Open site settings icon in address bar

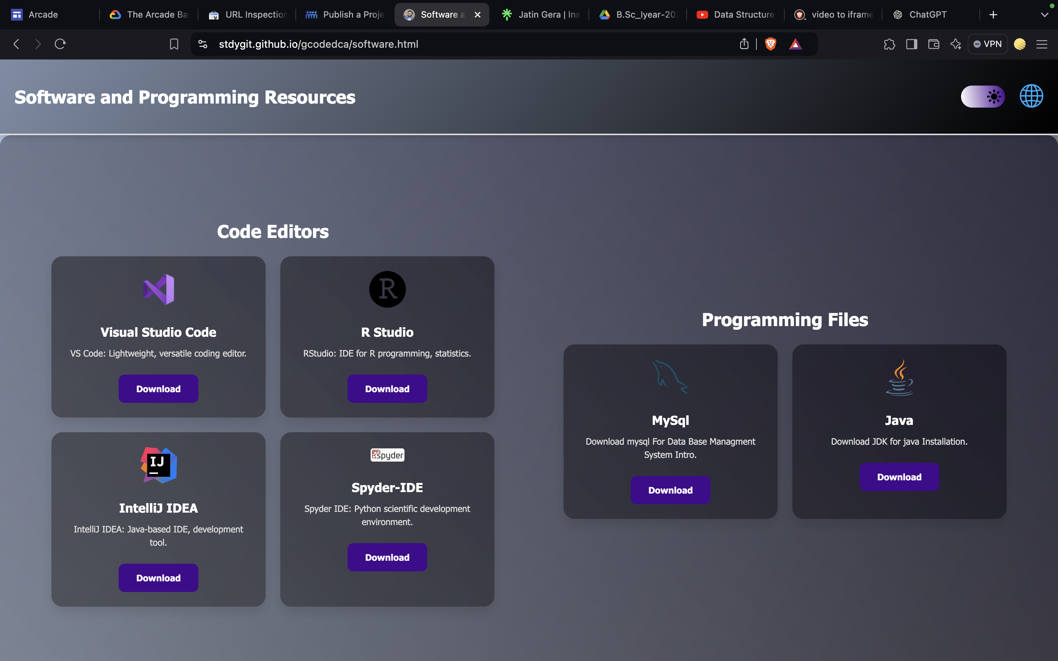coord(203,44)
